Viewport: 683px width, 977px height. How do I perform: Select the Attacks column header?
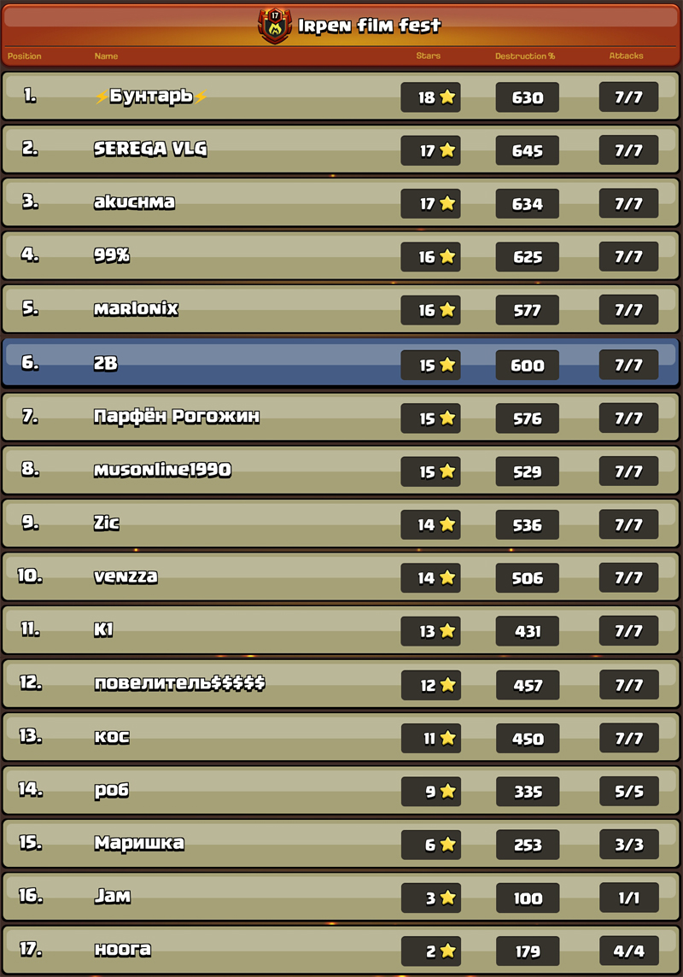[627, 56]
